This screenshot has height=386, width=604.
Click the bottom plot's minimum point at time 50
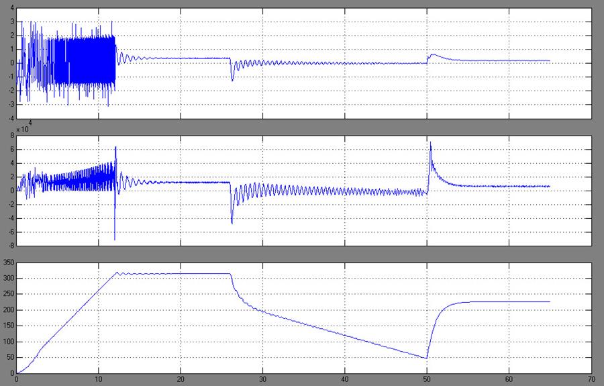pos(427,358)
